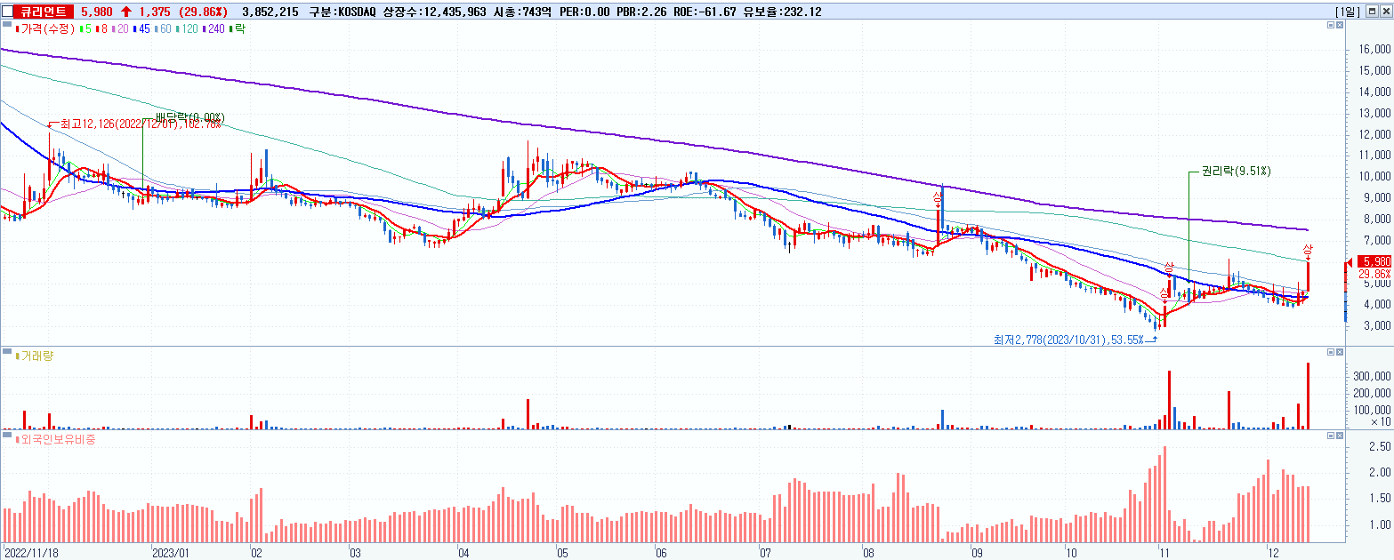1394x560 pixels.
Task: Toggle the 5-day moving average legend
Action: [86, 28]
